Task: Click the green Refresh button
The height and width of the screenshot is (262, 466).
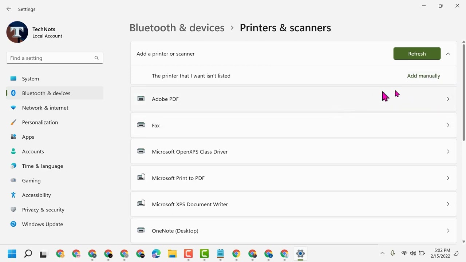Action: [x=417, y=53]
